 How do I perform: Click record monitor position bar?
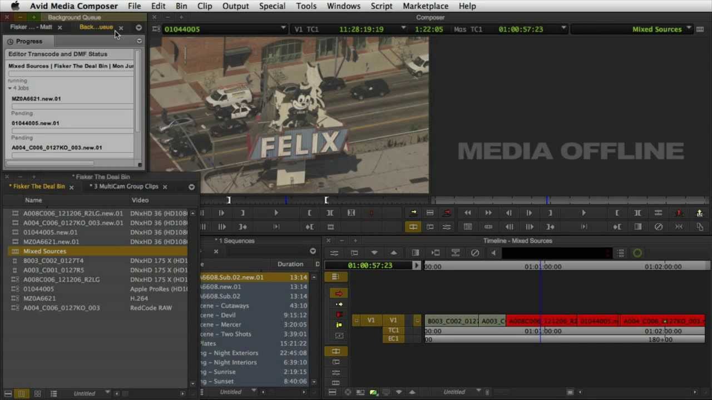click(571, 200)
